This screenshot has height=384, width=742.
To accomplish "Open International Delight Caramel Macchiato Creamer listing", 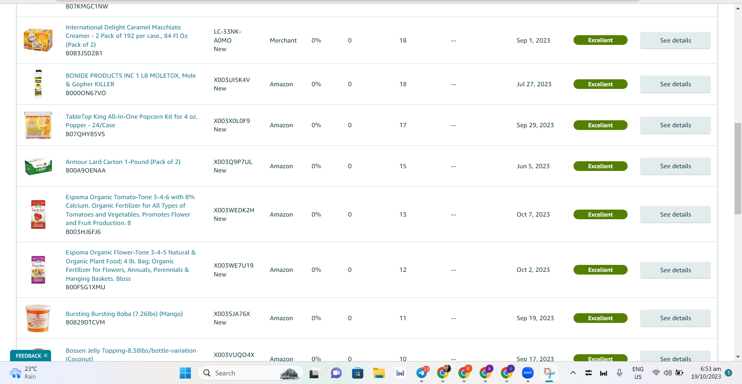I will (x=126, y=36).
